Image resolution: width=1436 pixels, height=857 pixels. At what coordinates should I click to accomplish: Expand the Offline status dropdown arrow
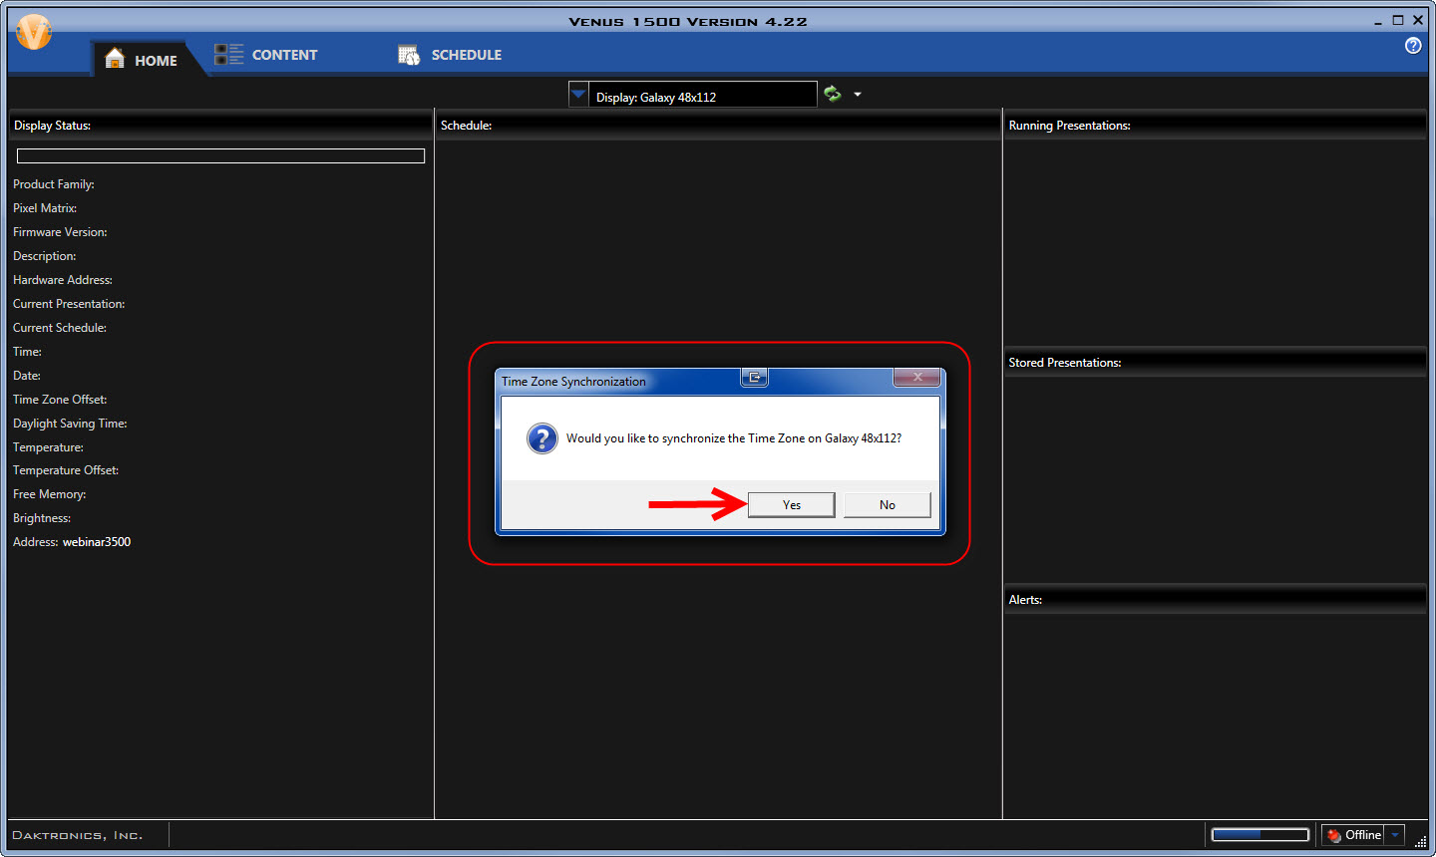point(1395,835)
